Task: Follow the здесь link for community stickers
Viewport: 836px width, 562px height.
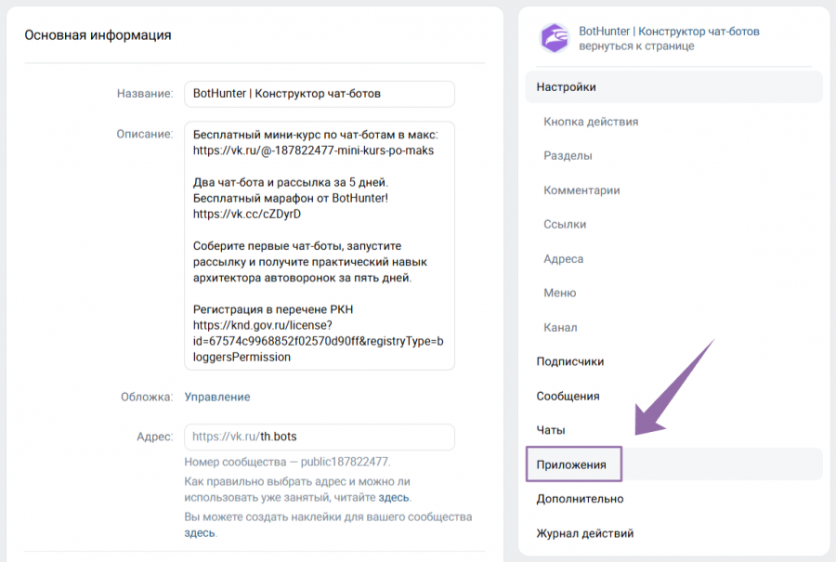Action: click(200, 532)
